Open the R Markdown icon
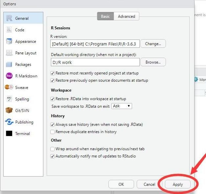This screenshot has height=194, width=206. coord(9,76)
